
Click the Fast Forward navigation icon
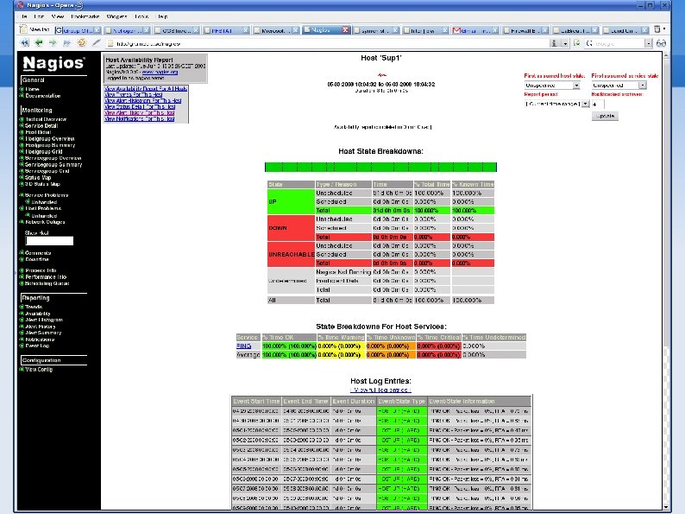(x=66, y=43)
